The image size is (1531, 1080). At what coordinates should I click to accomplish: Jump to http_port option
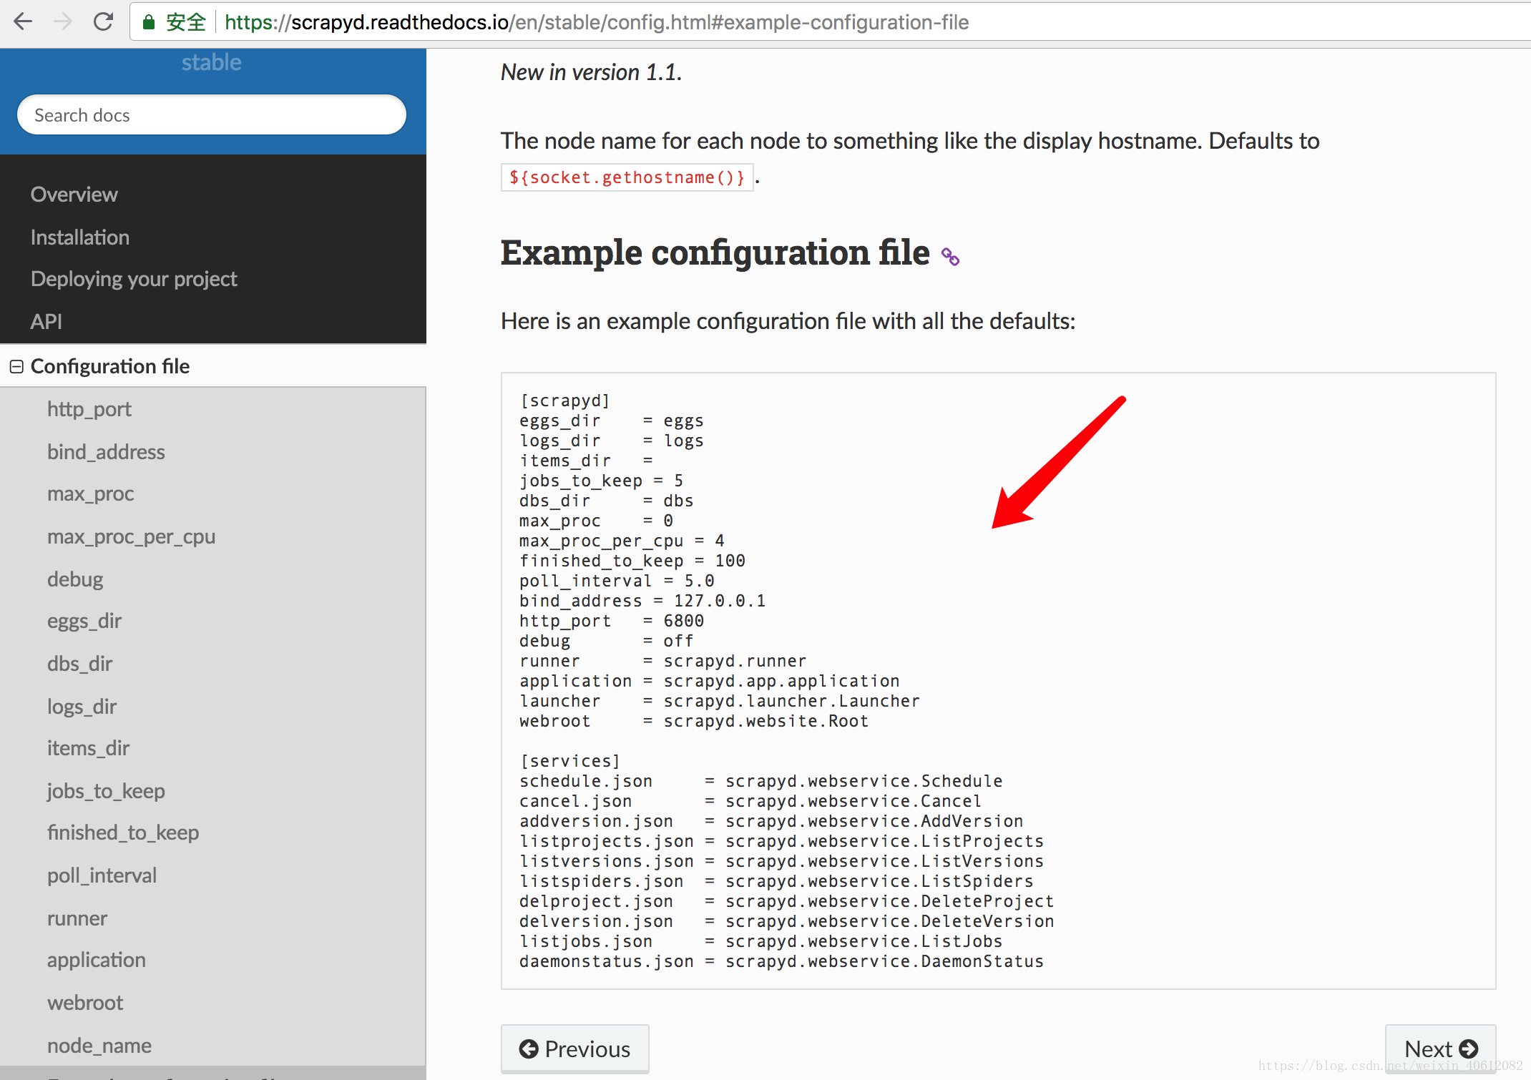point(89,409)
